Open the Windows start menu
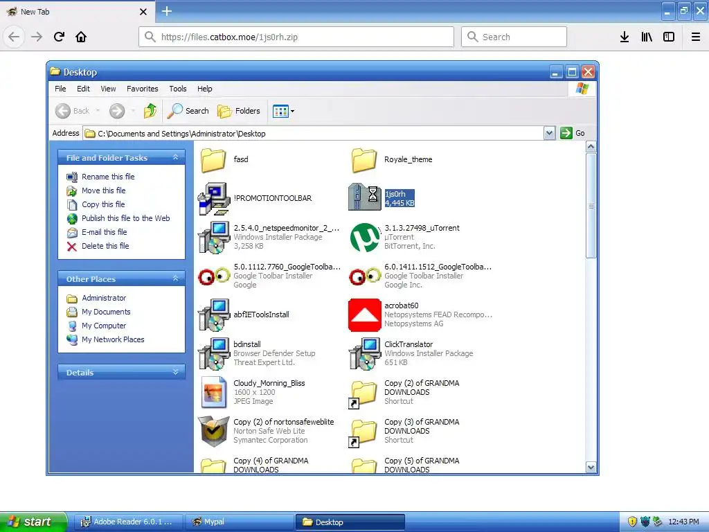This screenshot has height=532, width=709. 33,522
